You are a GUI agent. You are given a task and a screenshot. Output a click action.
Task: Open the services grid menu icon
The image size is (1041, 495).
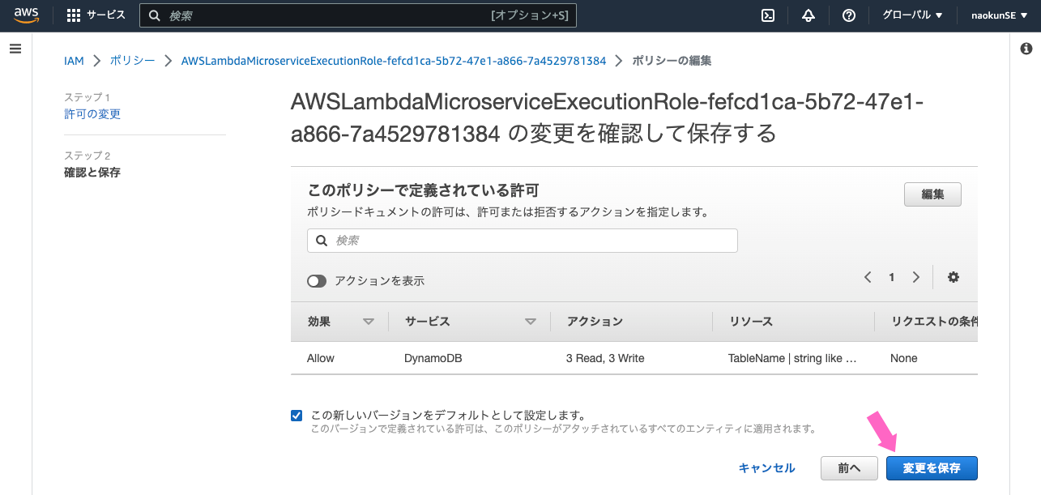pos(74,15)
